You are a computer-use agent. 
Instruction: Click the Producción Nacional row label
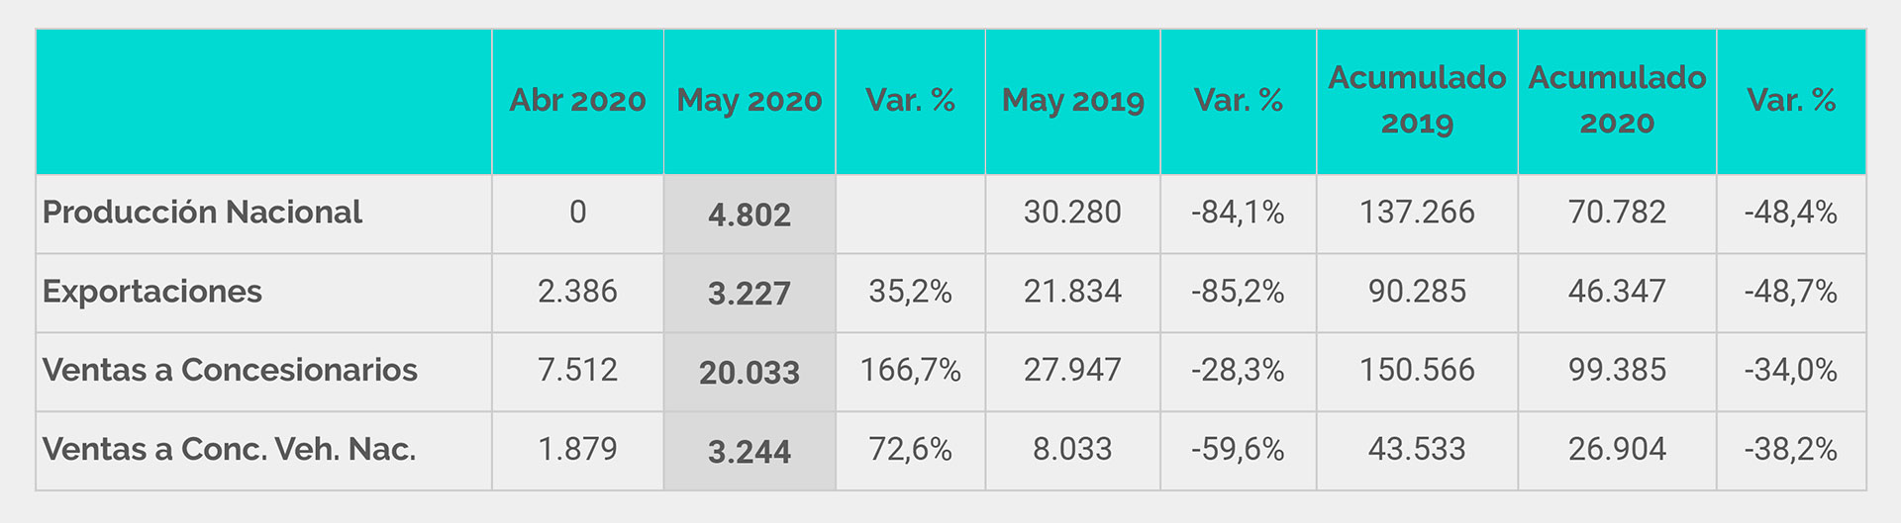(202, 213)
